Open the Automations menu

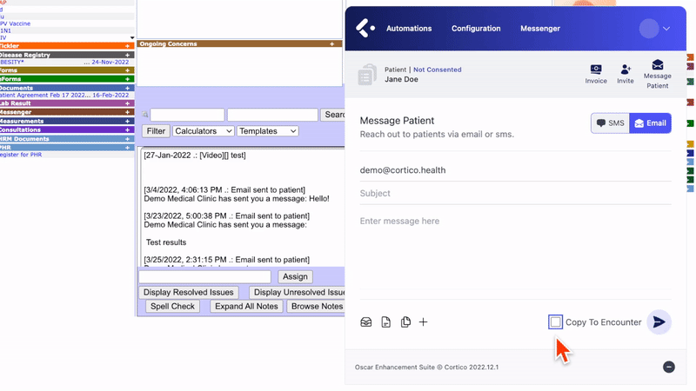409,29
